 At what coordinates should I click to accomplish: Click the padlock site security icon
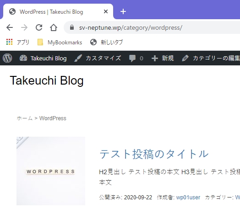[72, 28]
